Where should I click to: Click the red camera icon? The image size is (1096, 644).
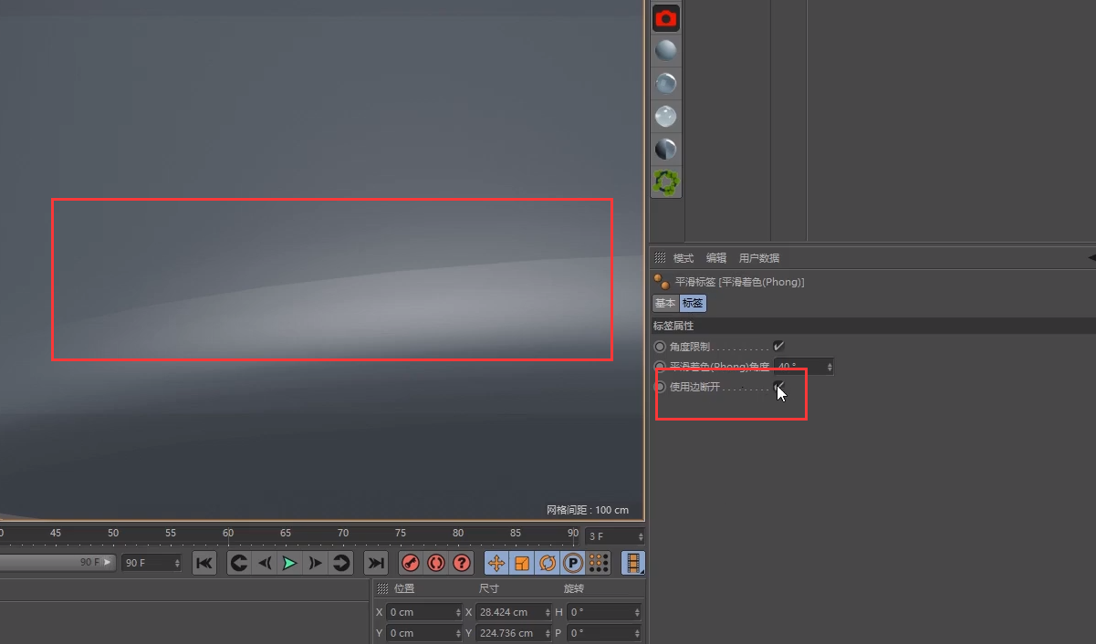666,17
